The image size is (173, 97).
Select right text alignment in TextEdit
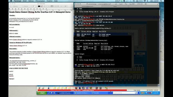[x=56, y=6]
